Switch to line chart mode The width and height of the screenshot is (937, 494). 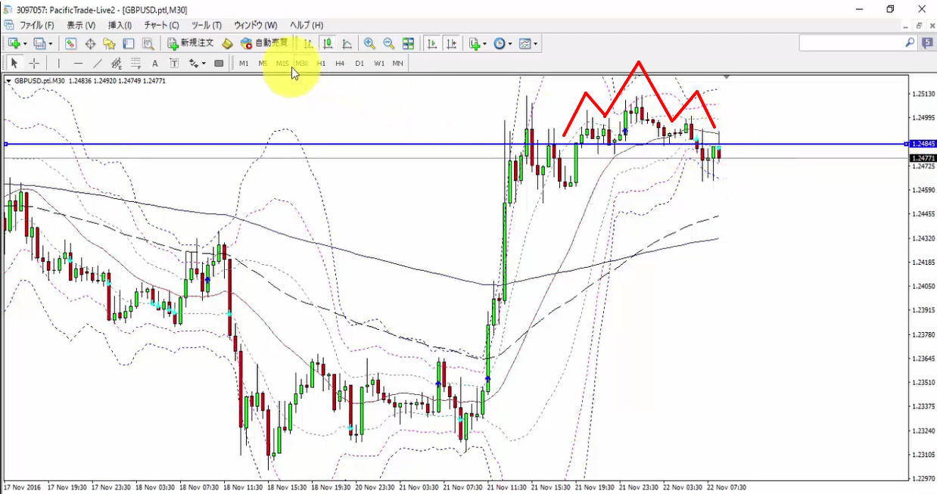(x=347, y=44)
